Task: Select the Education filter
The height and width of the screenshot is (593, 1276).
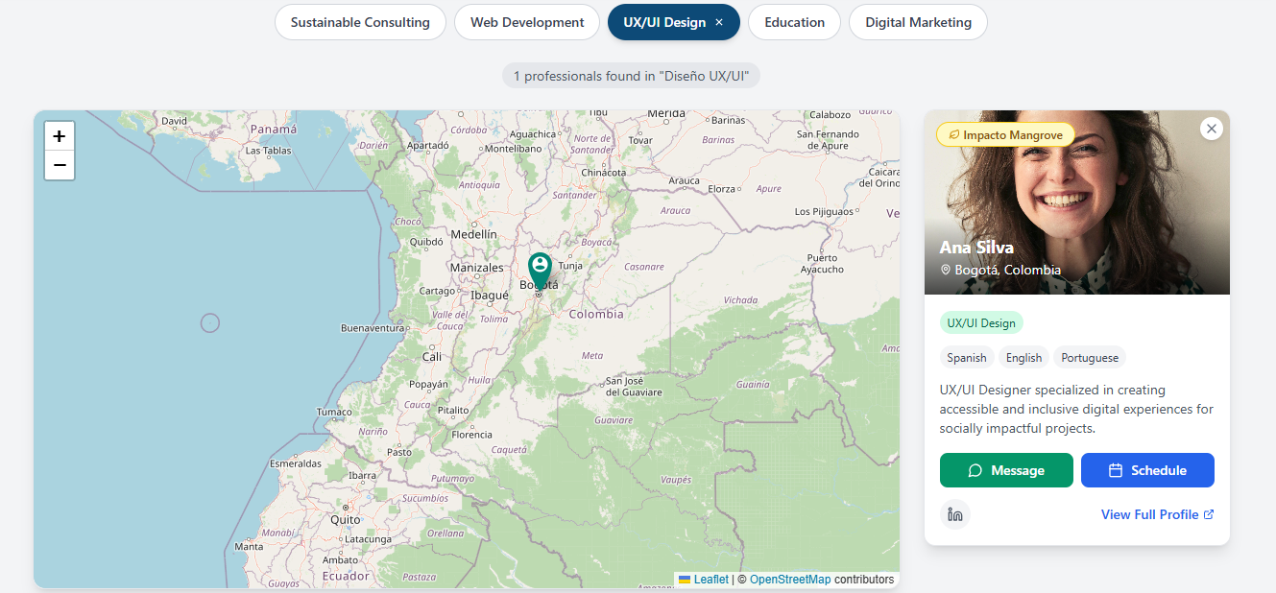Action: pos(794,22)
